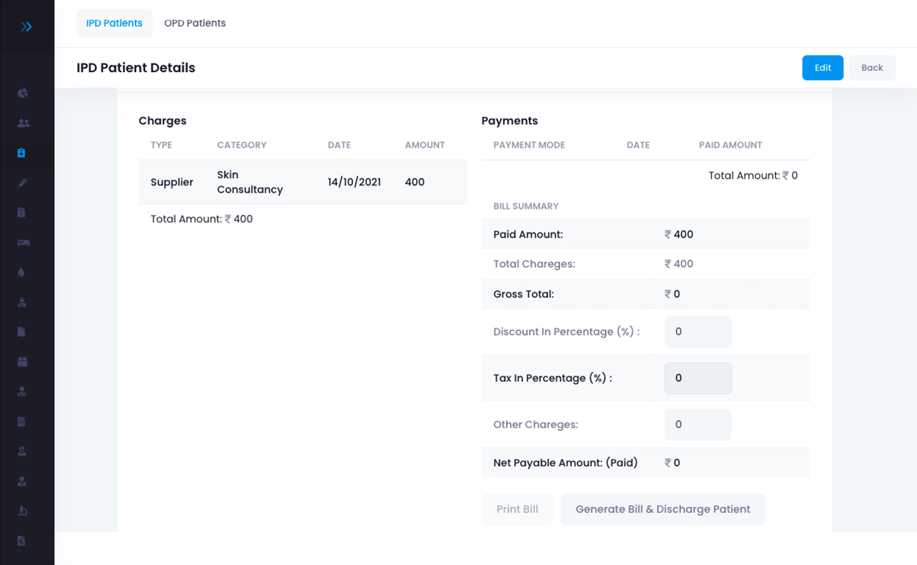Open the blood drop icon in sidebar
This screenshot has height=565, width=917.
(22, 272)
